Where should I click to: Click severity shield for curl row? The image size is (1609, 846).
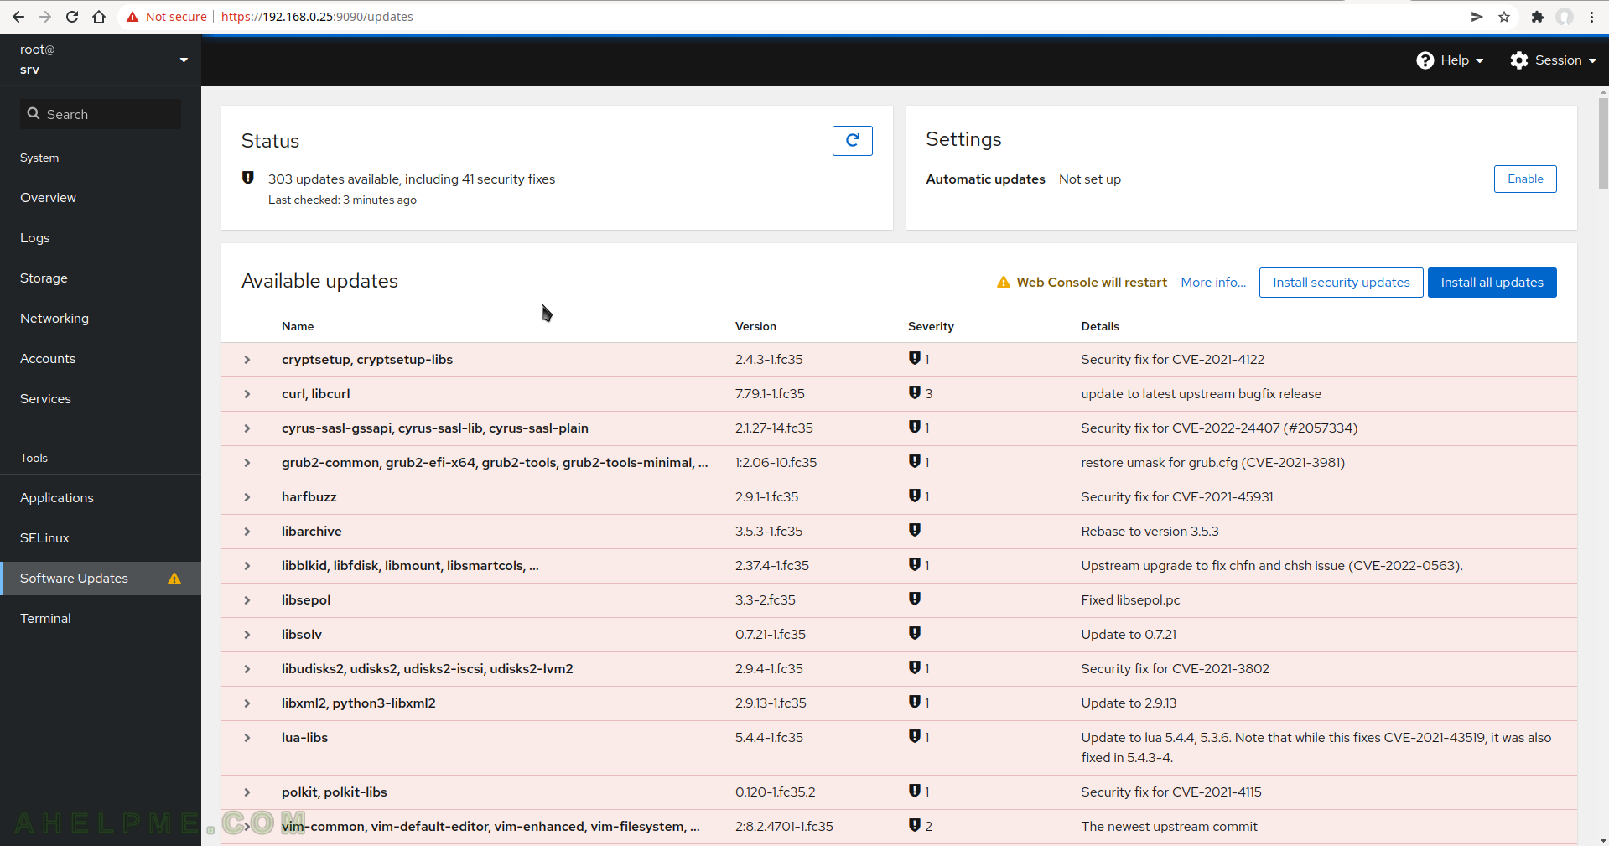tap(915, 392)
